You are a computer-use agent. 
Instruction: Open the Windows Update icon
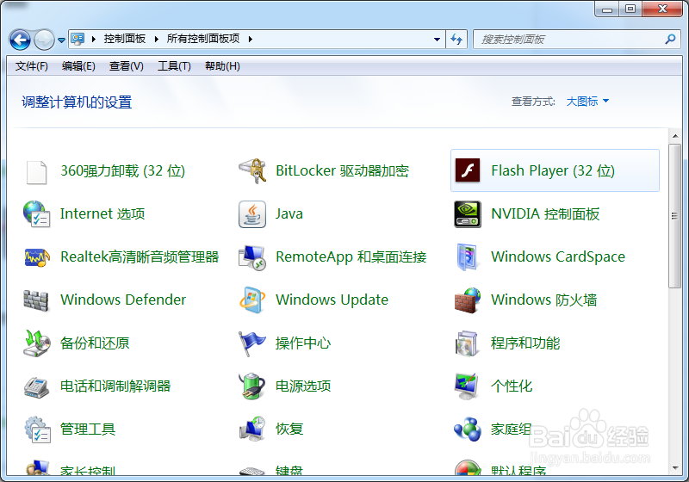[252, 300]
